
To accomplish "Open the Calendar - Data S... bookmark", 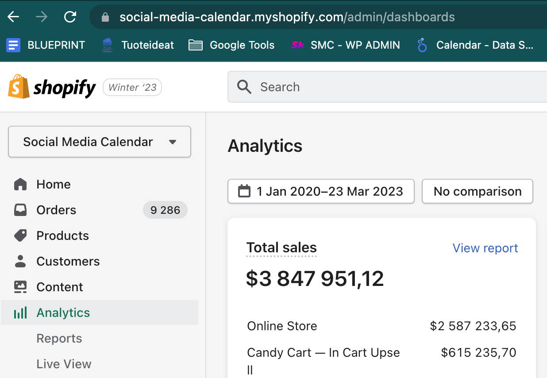I will [x=475, y=45].
